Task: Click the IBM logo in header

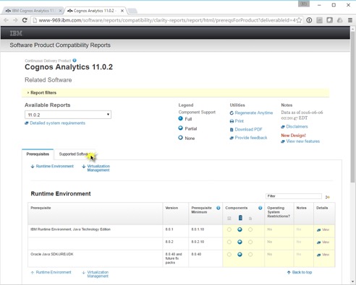Action: click(16, 33)
